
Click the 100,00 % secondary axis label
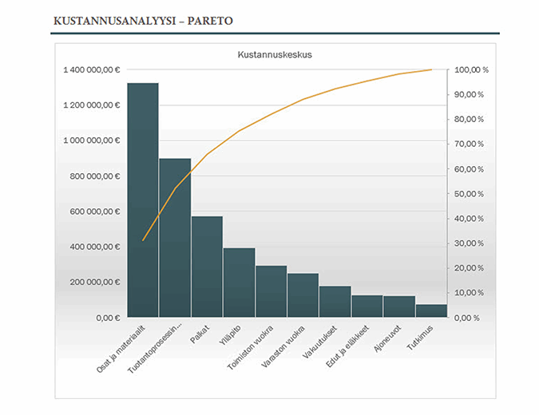pyautogui.click(x=471, y=70)
